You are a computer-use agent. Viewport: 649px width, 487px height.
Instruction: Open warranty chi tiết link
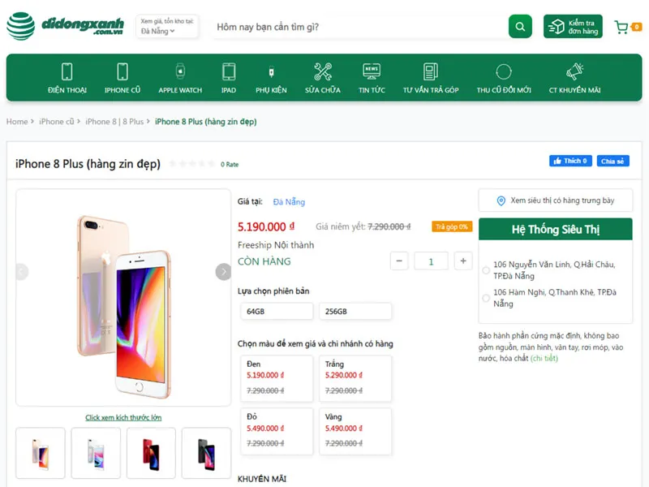pyautogui.click(x=544, y=358)
